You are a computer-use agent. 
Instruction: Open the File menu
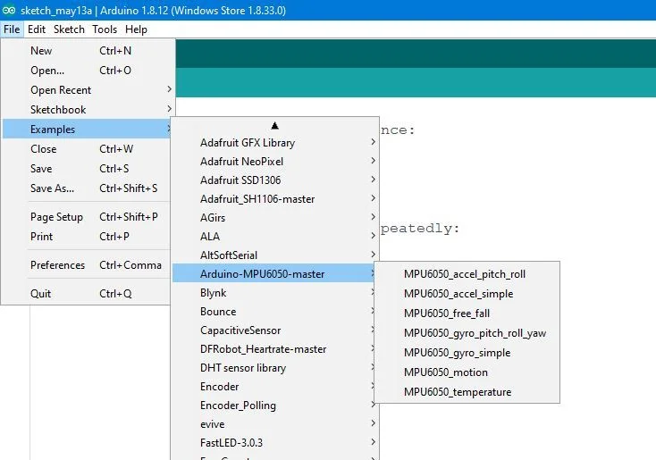pyautogui.click(x=12, y=29)
